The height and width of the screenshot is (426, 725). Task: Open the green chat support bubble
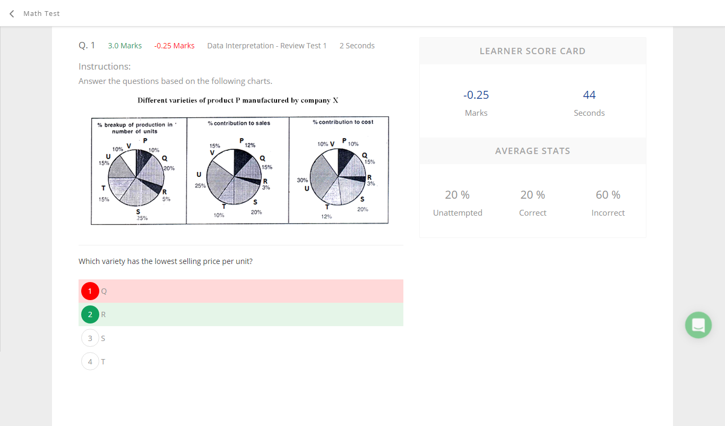[x=698, y=325]
